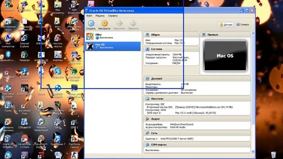Click the Общие section header
The width and height of the screenshot is (283, 159).
pos(171,34)
